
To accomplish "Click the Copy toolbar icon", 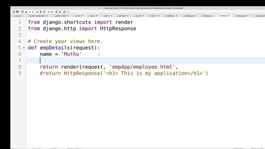I will 41,12.
